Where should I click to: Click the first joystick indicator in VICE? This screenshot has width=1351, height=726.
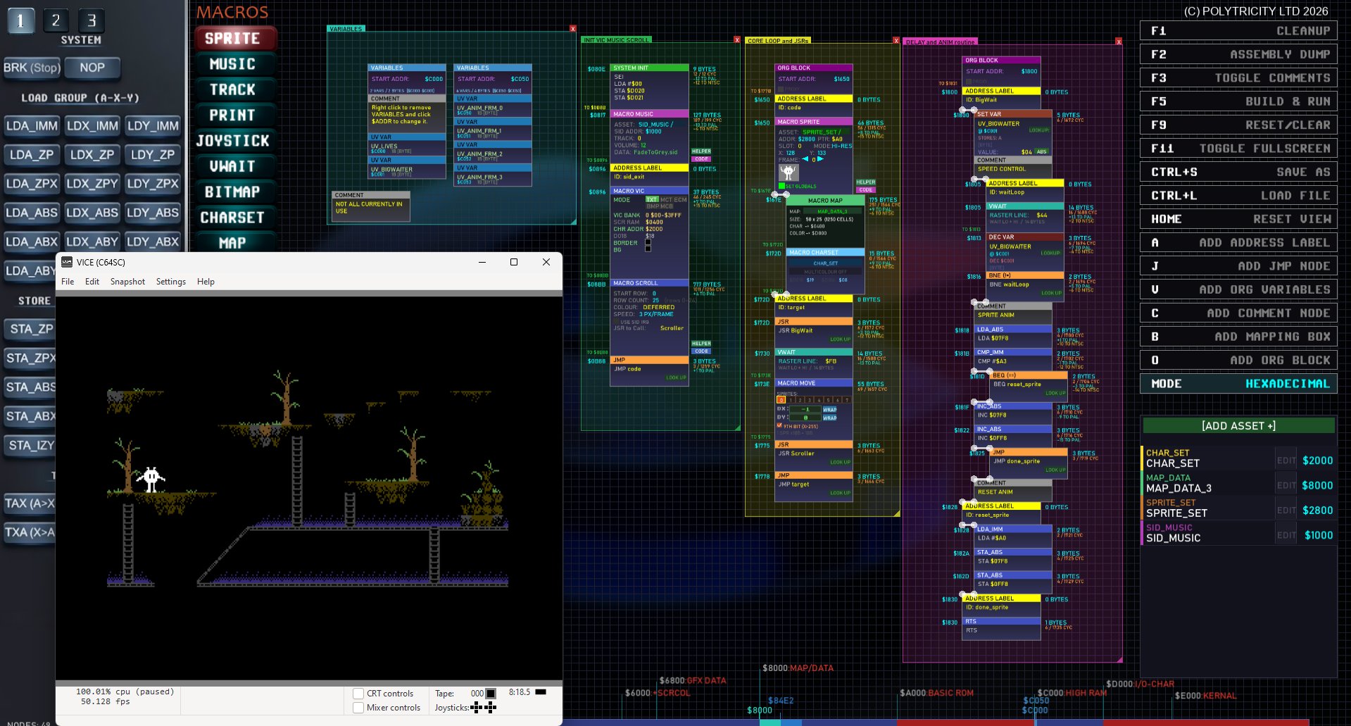[x=477, y=707]
